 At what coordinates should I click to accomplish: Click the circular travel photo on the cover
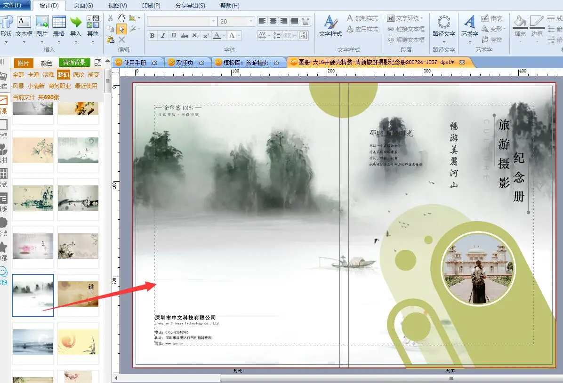pyautogui.click(x=478, y=269)
